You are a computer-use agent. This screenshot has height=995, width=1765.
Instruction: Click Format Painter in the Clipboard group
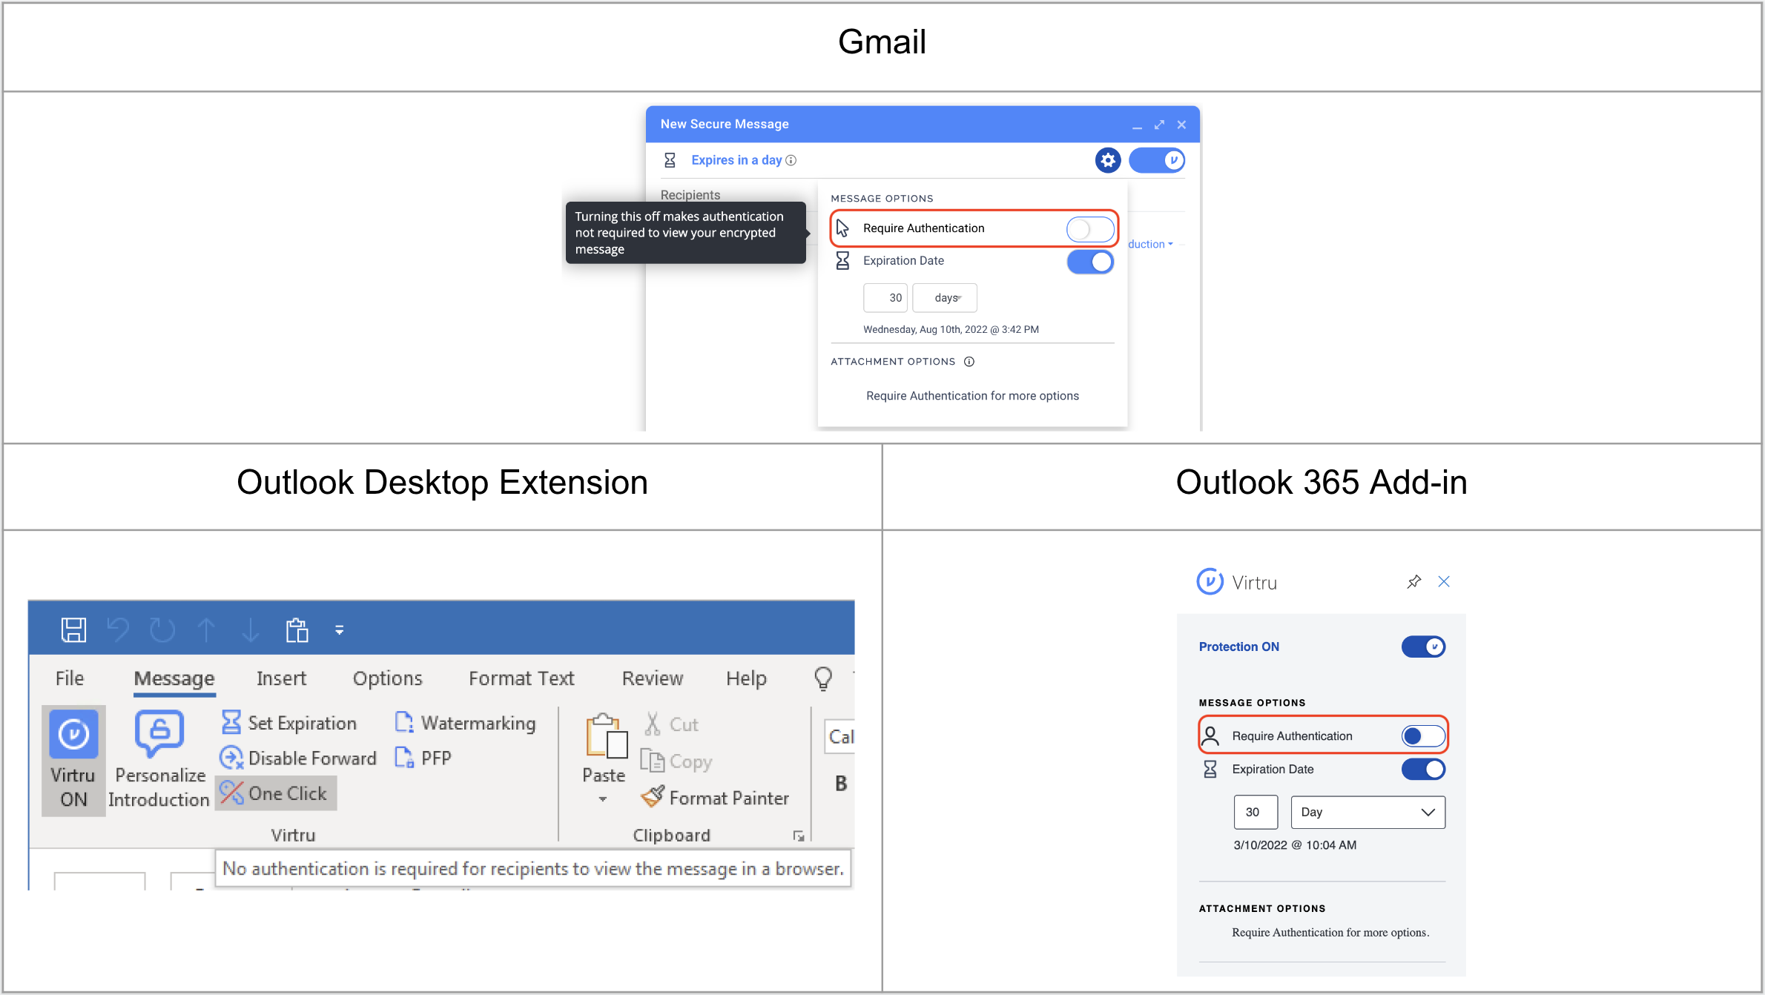pyautogui.click(x=715, y=798)
